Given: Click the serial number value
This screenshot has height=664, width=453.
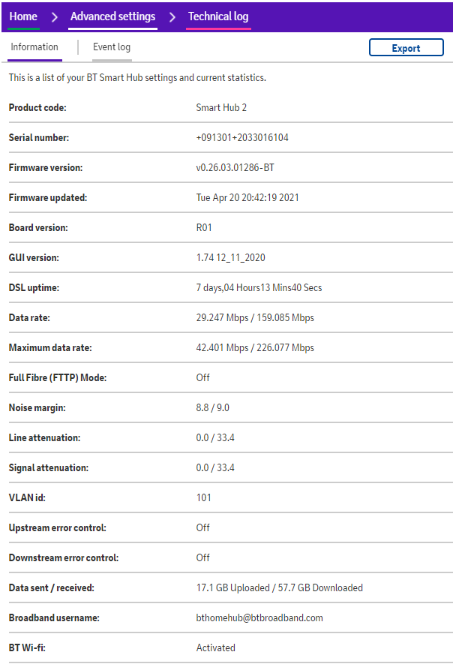Looking at the screenshot, I should (242, 138).
